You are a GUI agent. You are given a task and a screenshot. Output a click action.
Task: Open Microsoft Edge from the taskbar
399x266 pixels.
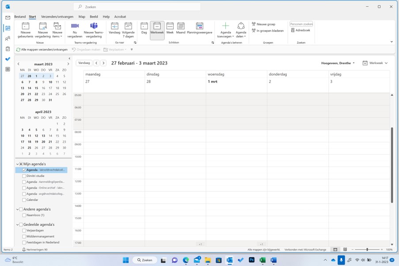[186, 260]
